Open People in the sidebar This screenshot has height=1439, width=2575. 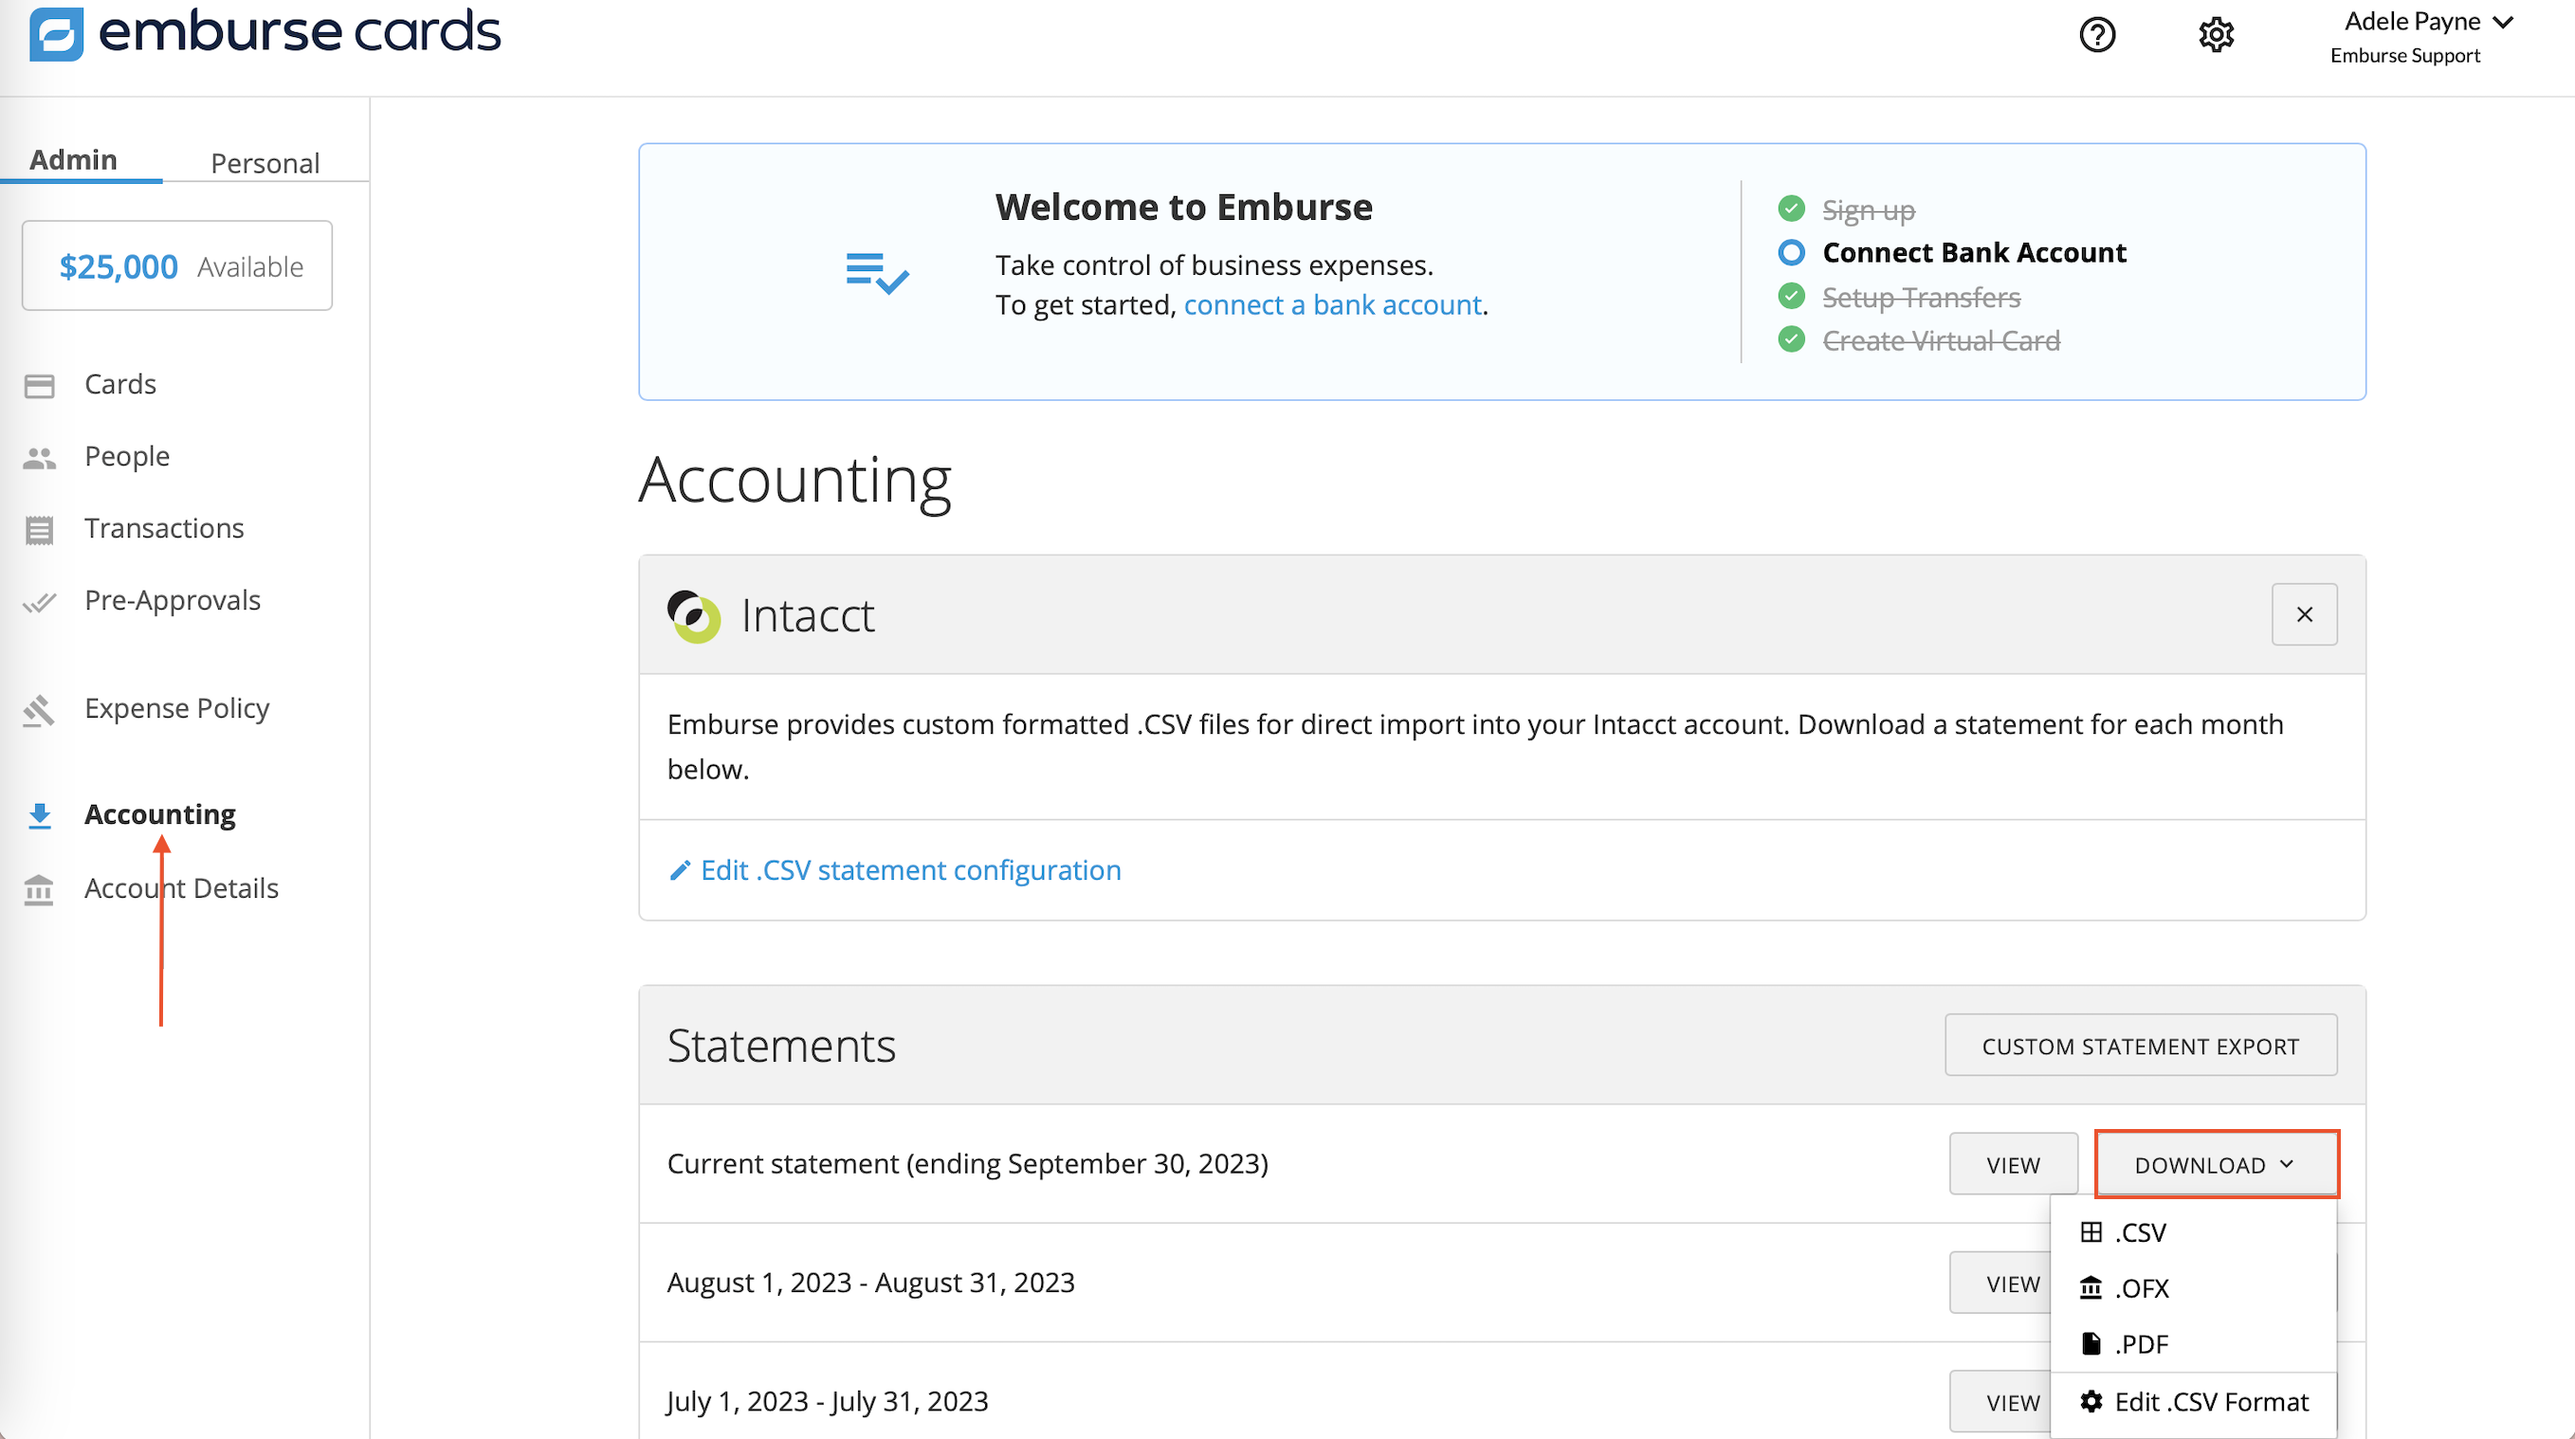pos(127,457)
